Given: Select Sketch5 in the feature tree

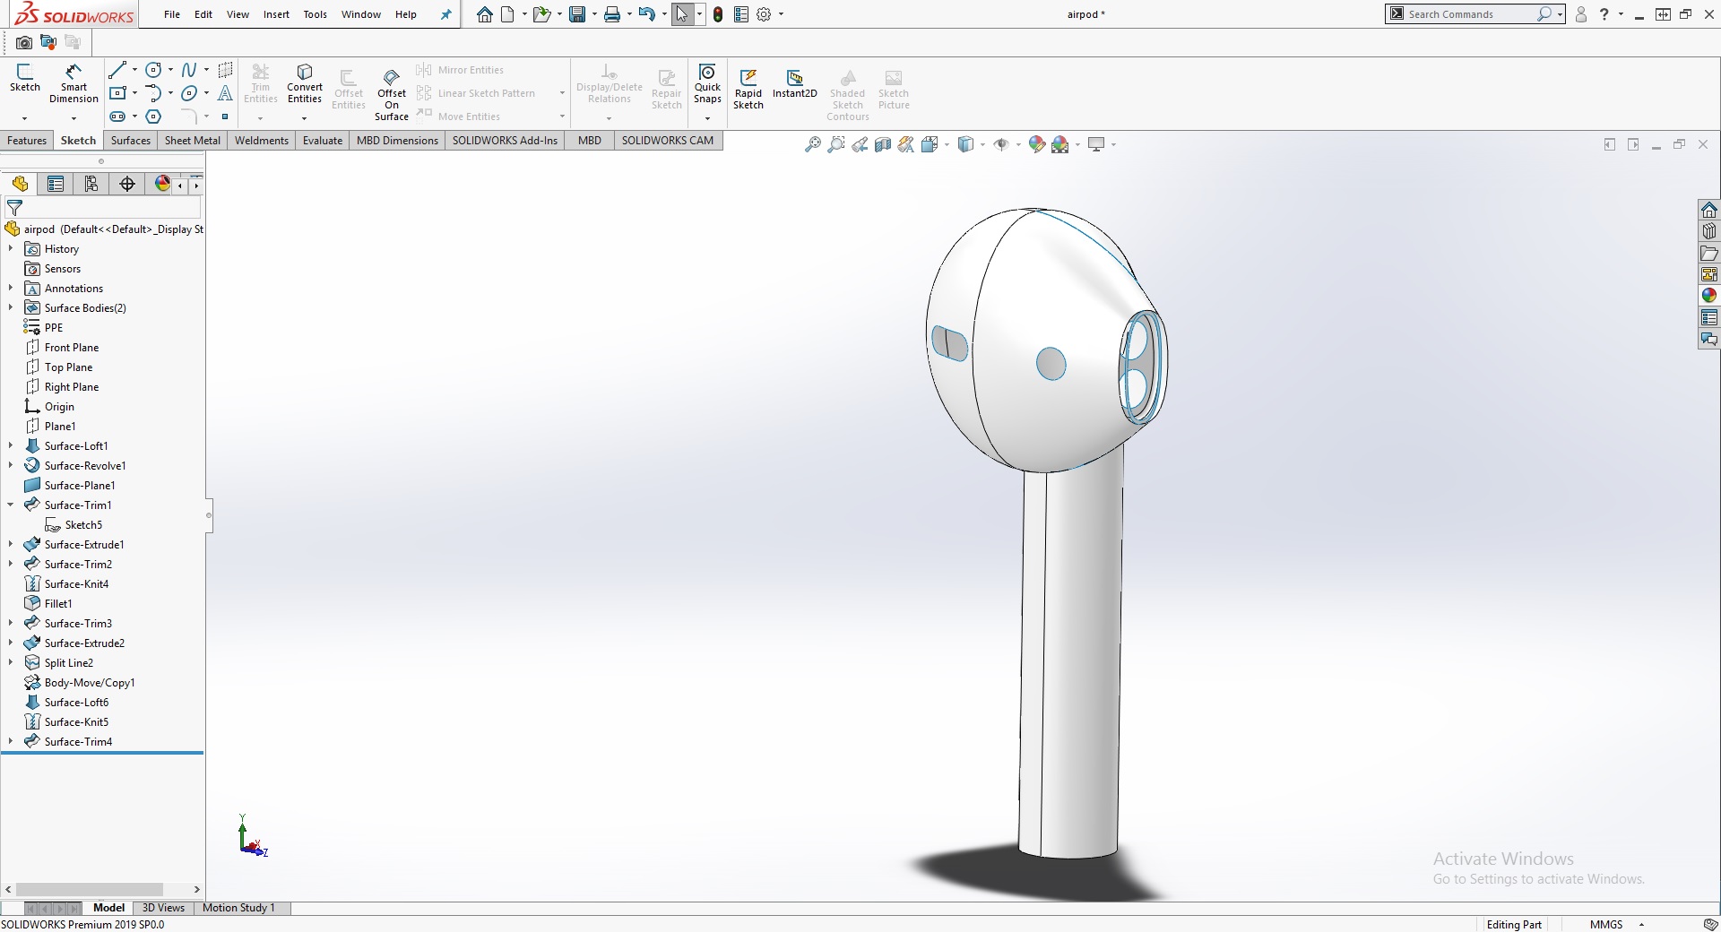Looking at the screenshot, I should click(83, 525).
